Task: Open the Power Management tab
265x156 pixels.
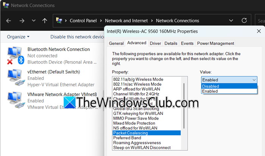Action: [x=215, y=44]
